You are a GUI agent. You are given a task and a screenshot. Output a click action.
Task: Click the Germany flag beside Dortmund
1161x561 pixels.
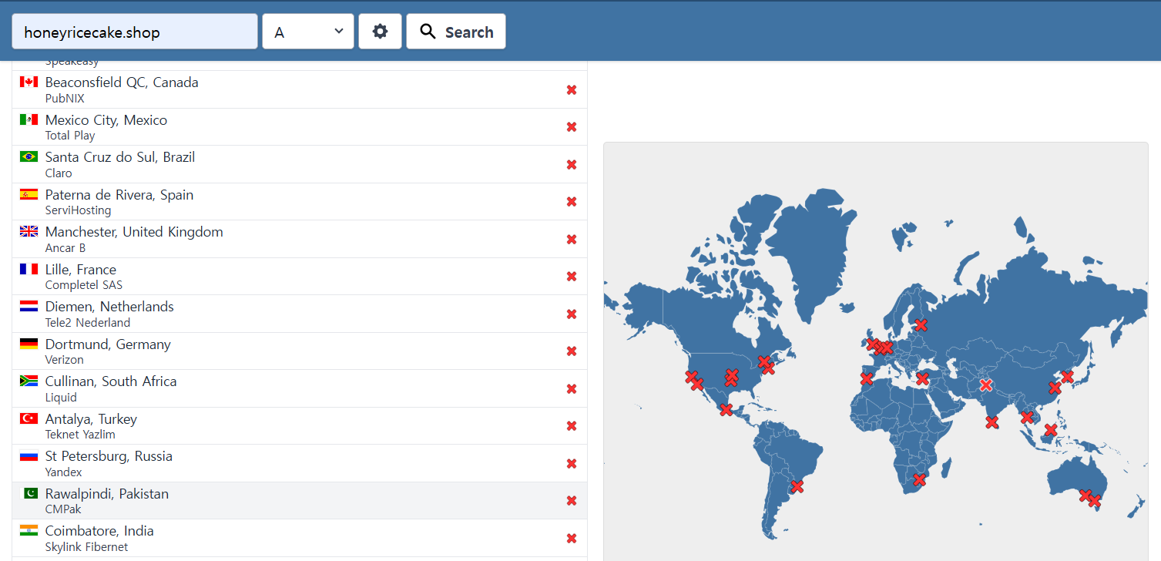pos(29,344)
